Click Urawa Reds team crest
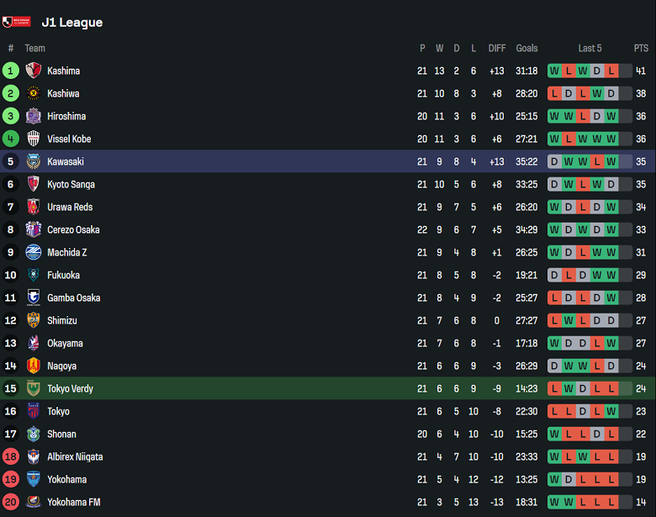 [34, 207]
